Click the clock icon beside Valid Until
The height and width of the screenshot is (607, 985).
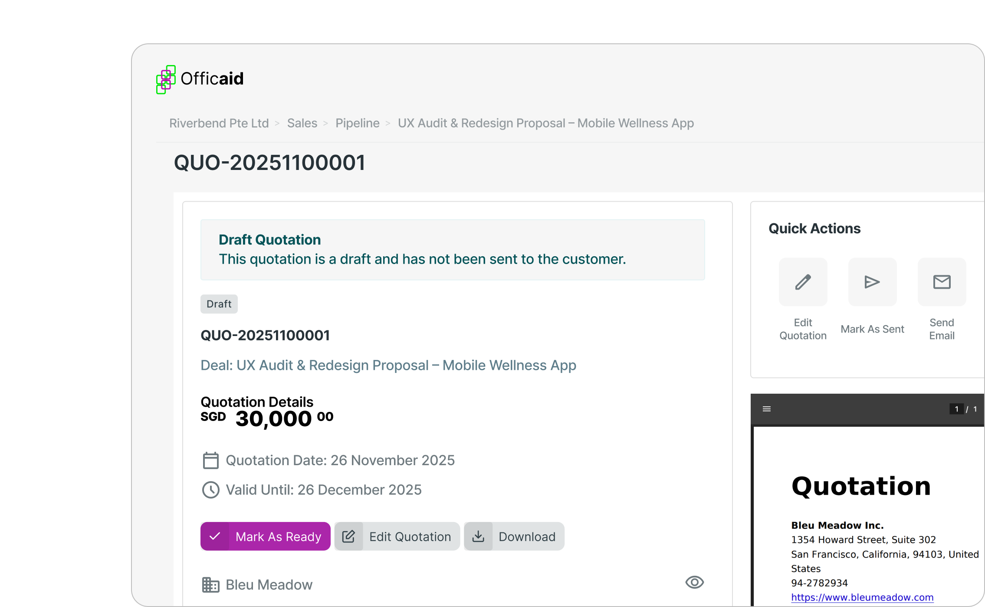(211, 490)
